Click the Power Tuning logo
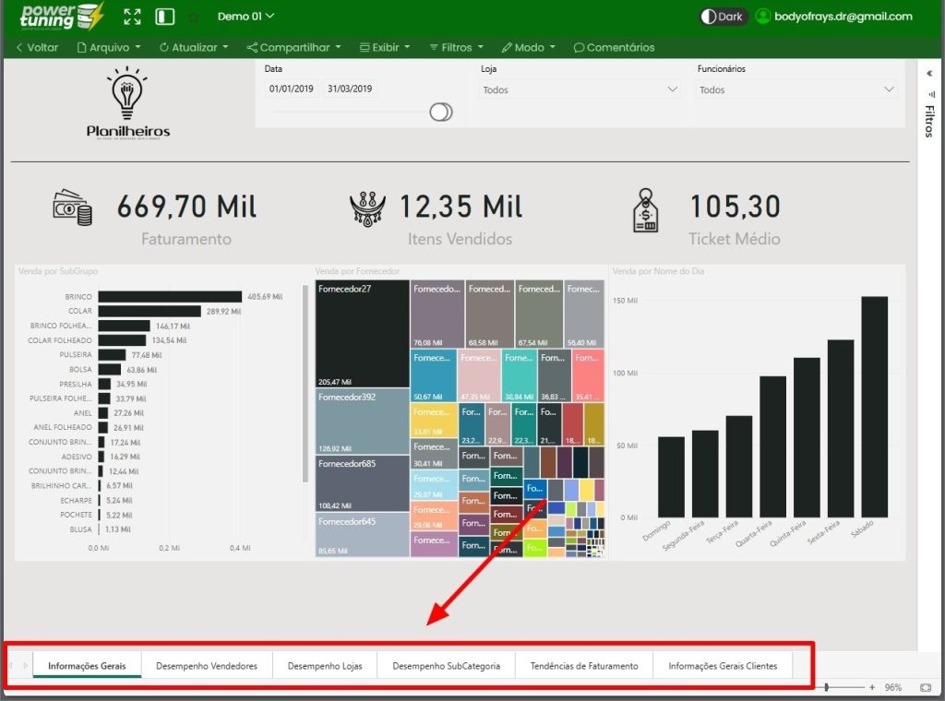Viewport: 945px width, 701px height. point(62,17)
